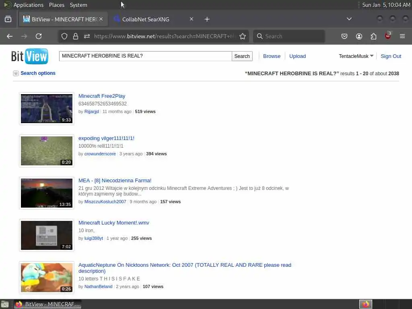412x309 pixels.
Task: Click the 9:33 Minecraft Free2Play thumbnail
Action: (47, 109)
